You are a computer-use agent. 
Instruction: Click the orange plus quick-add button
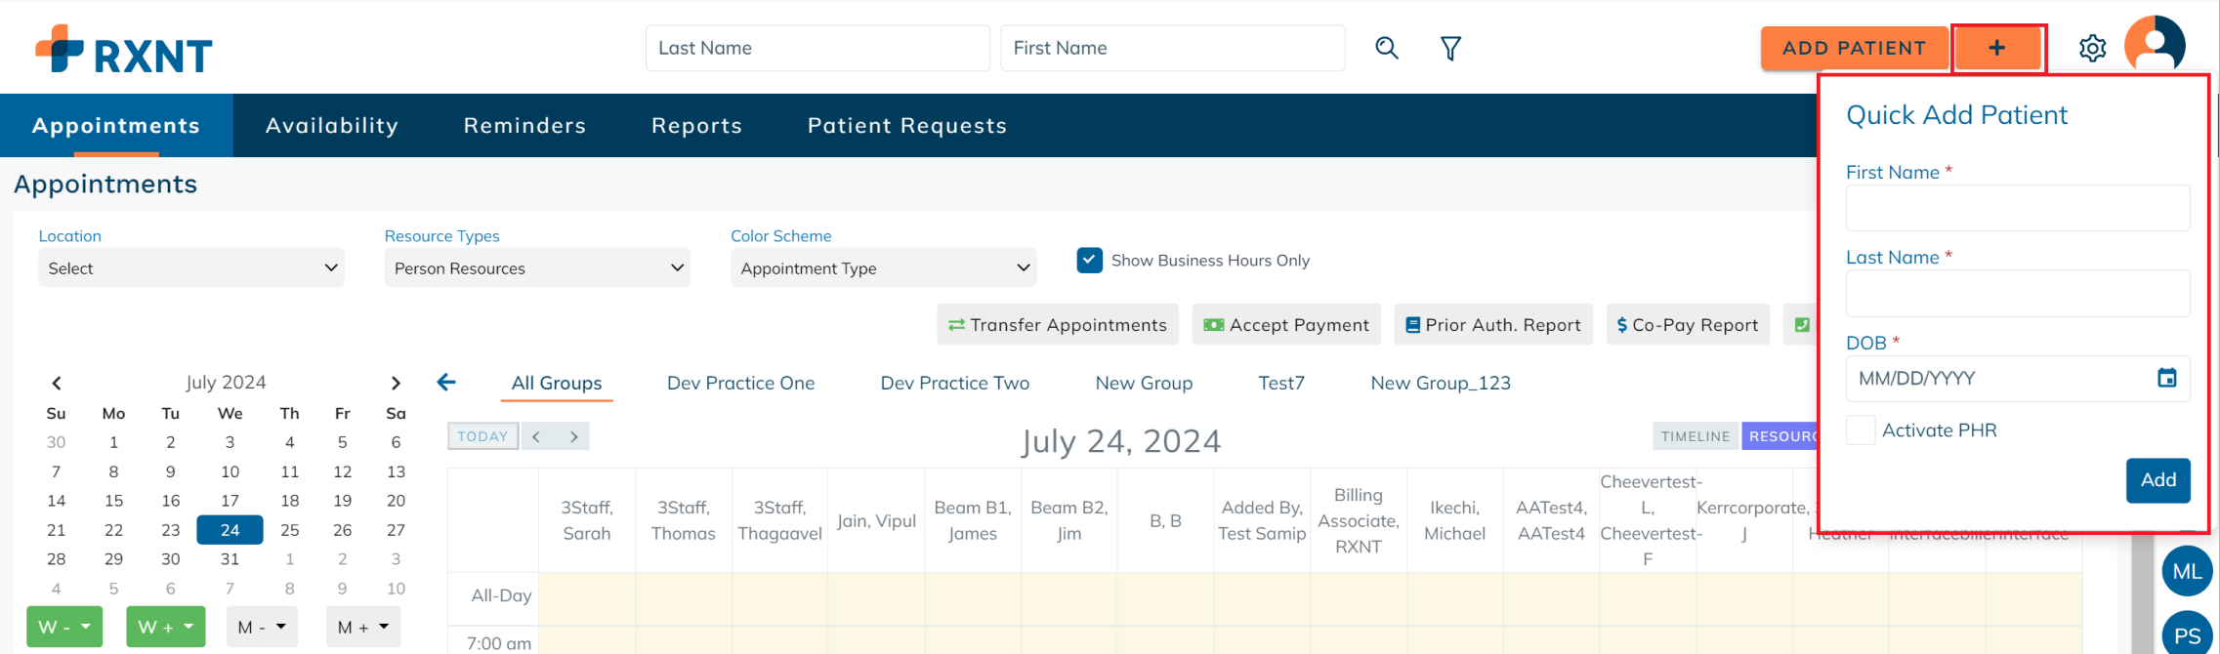(1997, 48)
